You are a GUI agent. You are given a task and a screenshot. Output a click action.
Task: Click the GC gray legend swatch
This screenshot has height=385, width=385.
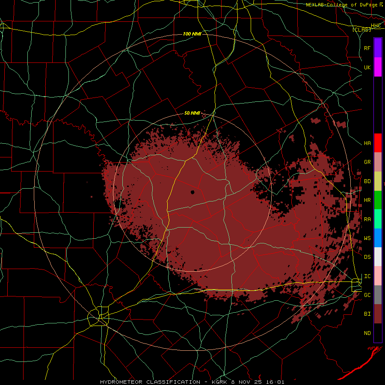378,295
